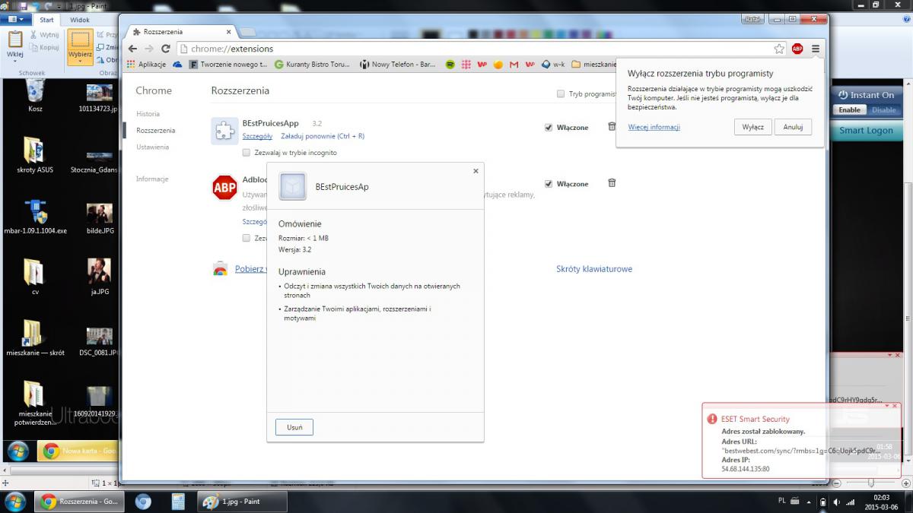Screen dimensions: 913x513
Task: Click the PL language indicator in the tray
Action: click(782, 502)
